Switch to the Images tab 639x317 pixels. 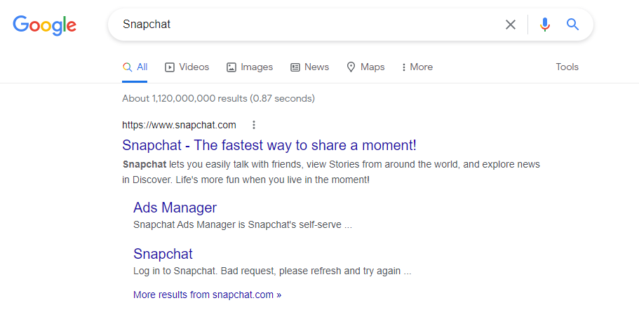(257, 67)
